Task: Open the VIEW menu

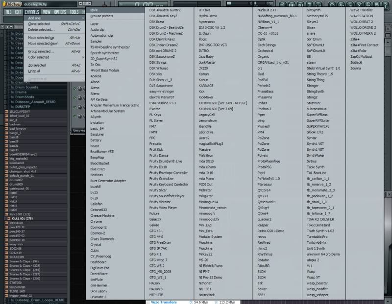Action: click(47, 12)
